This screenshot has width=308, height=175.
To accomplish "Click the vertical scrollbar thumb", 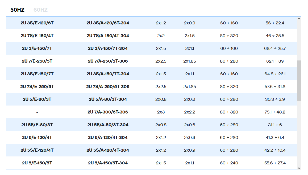I will coord(299,81).
